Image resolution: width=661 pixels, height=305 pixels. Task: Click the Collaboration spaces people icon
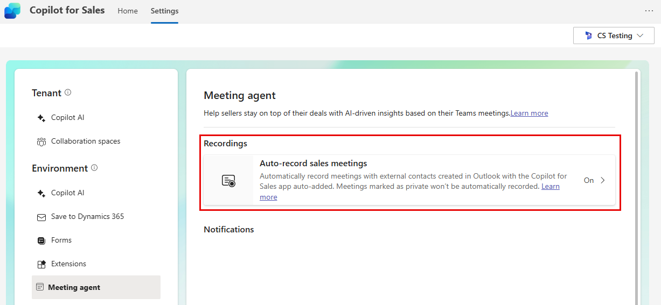click(x=41, y=141)
